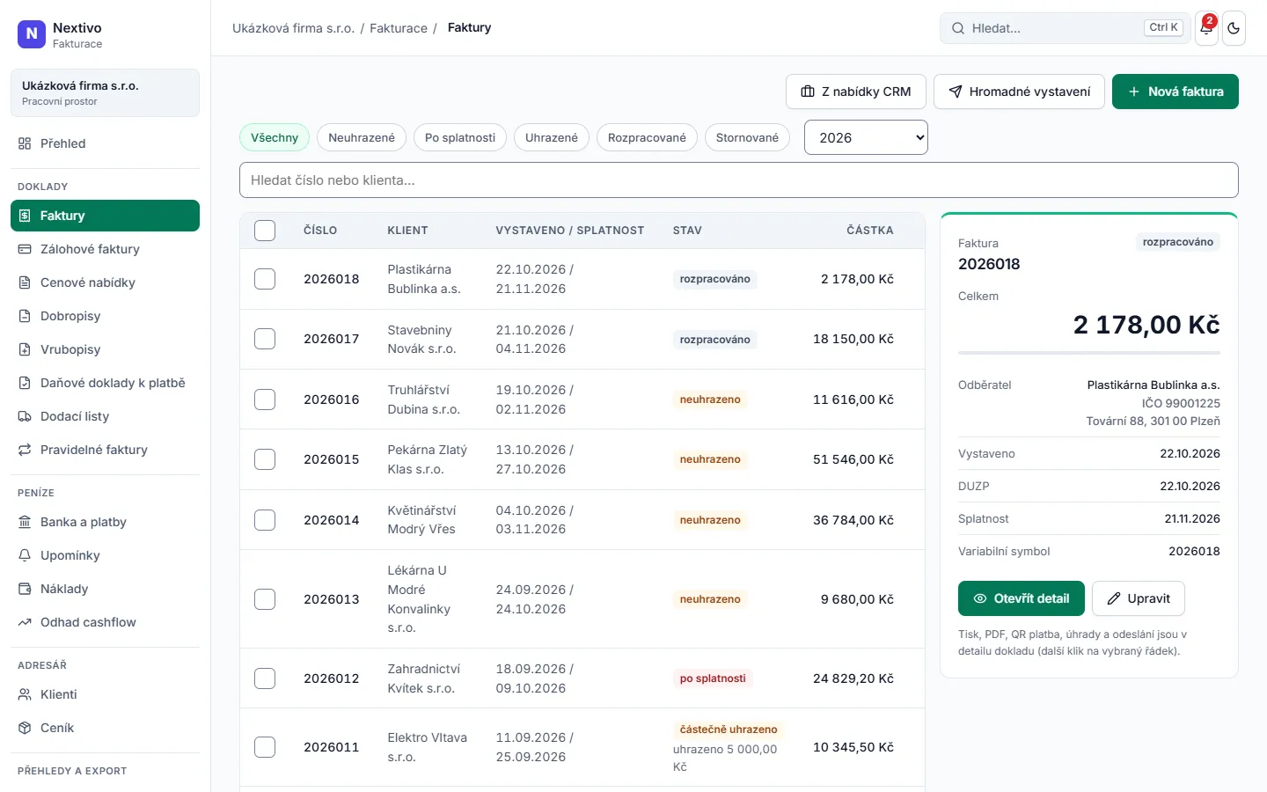Click the Nová faktura button
Image resolution: width=1267 pixels, height=792 pixels.
click(1175, 92)
